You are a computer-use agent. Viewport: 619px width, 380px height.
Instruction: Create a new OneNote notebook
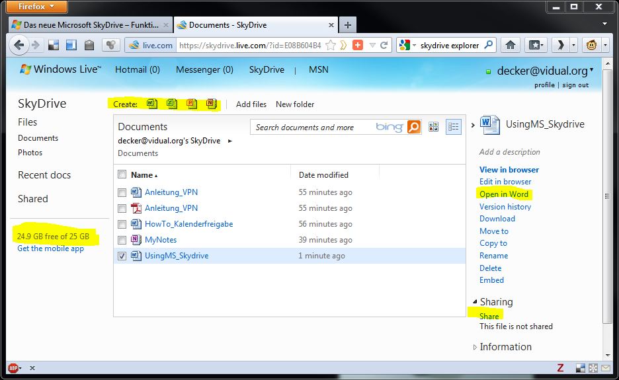pyautogui.click(x=212, y=104)
